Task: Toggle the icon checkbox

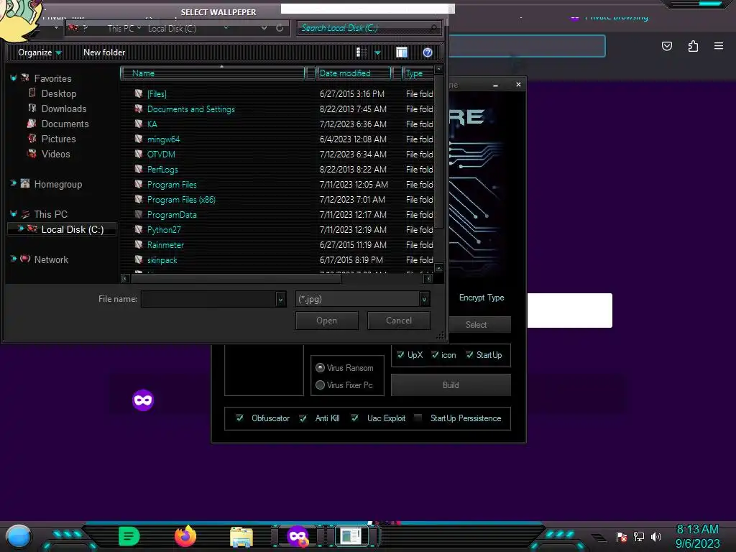Action: point(435,355)
